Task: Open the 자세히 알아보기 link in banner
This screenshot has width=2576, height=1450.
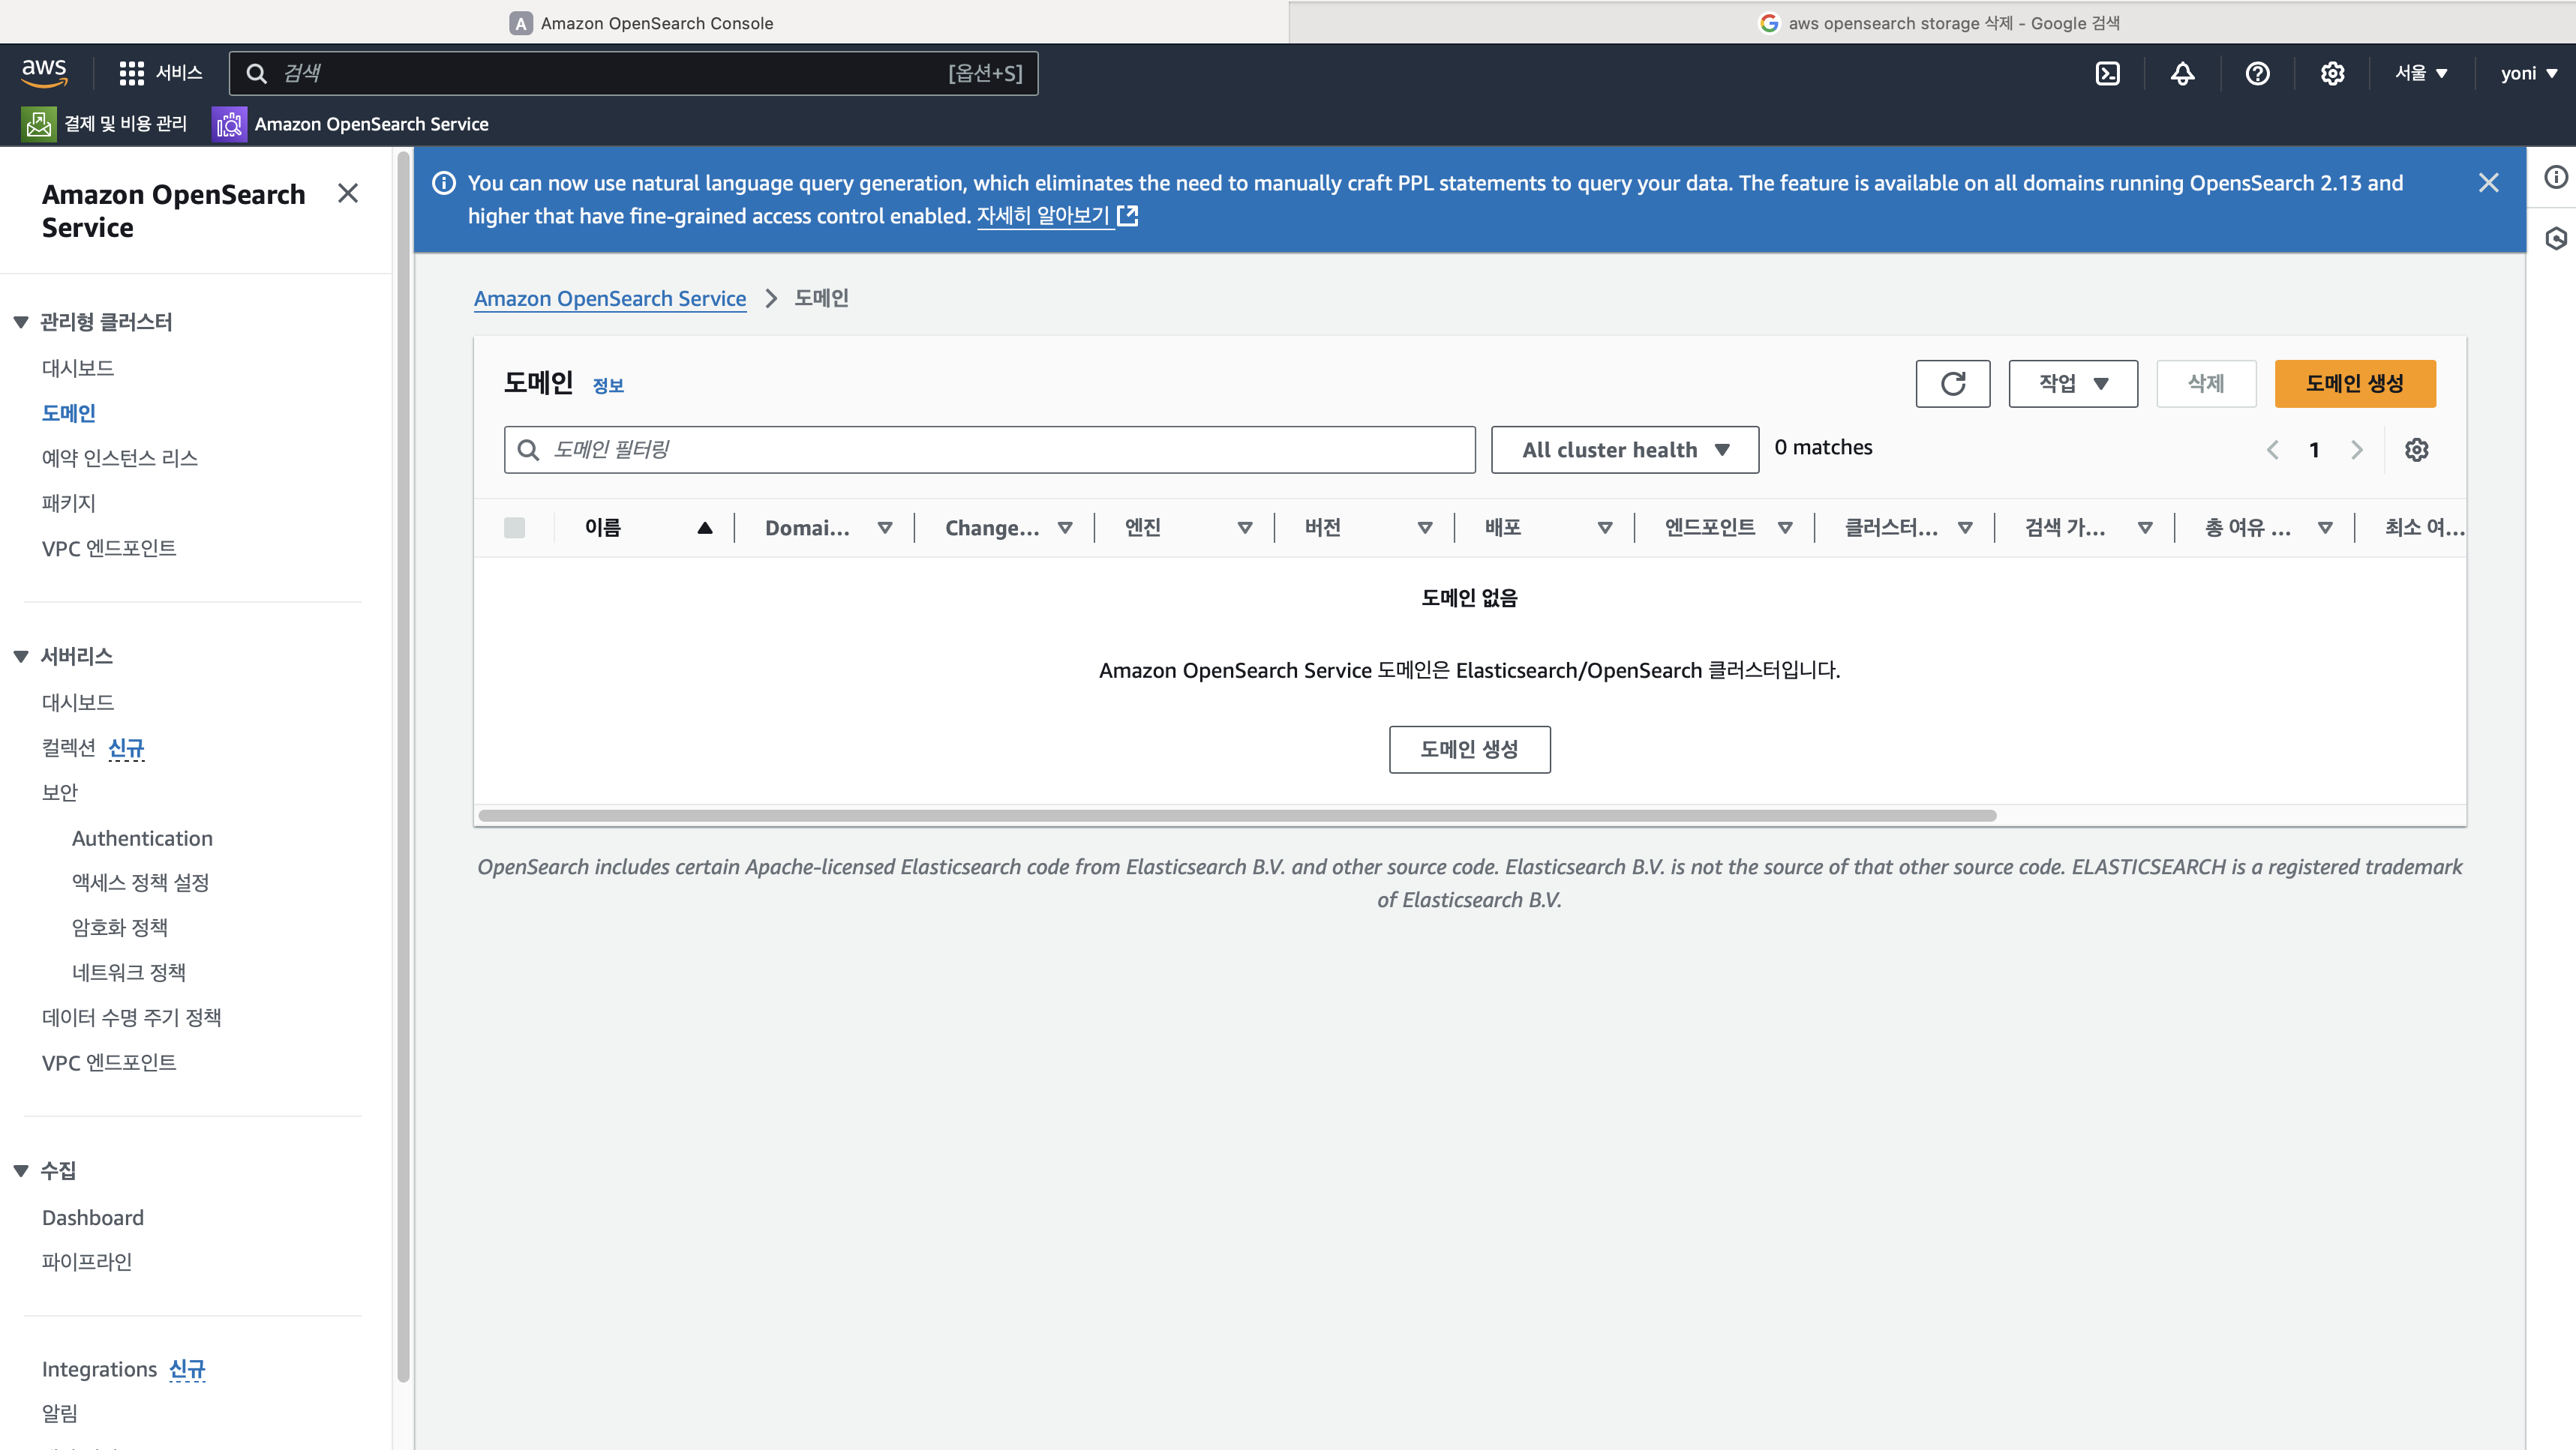Action: pyautogui.click(x=1043, y=216)
